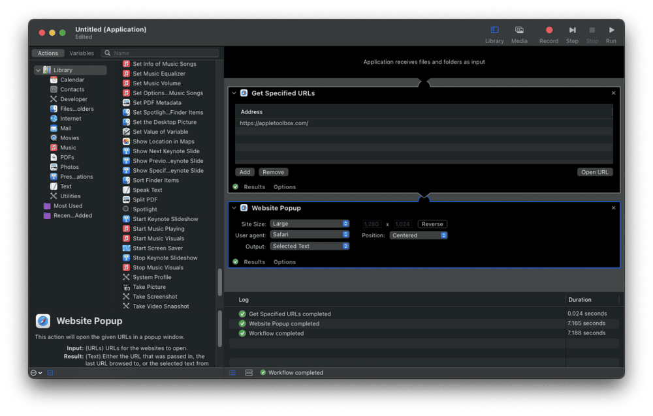Click the Record icon in the toolbar

[549, 30]
